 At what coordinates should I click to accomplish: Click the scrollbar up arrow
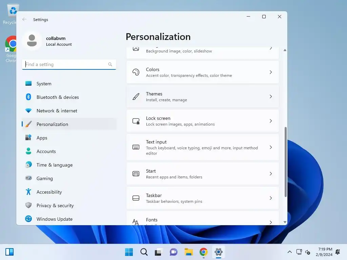click(285, 50)
